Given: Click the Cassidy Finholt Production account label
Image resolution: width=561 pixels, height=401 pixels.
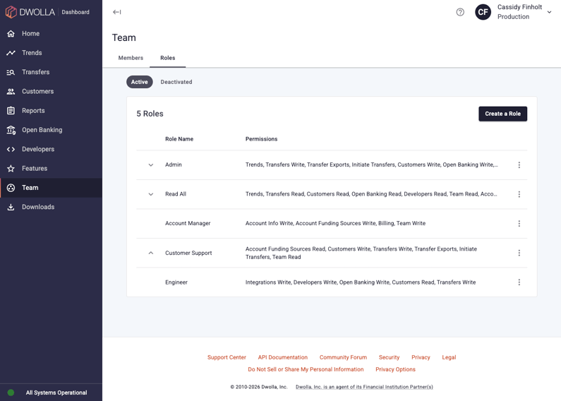Looking at the screenshot, I should [519, 12].
